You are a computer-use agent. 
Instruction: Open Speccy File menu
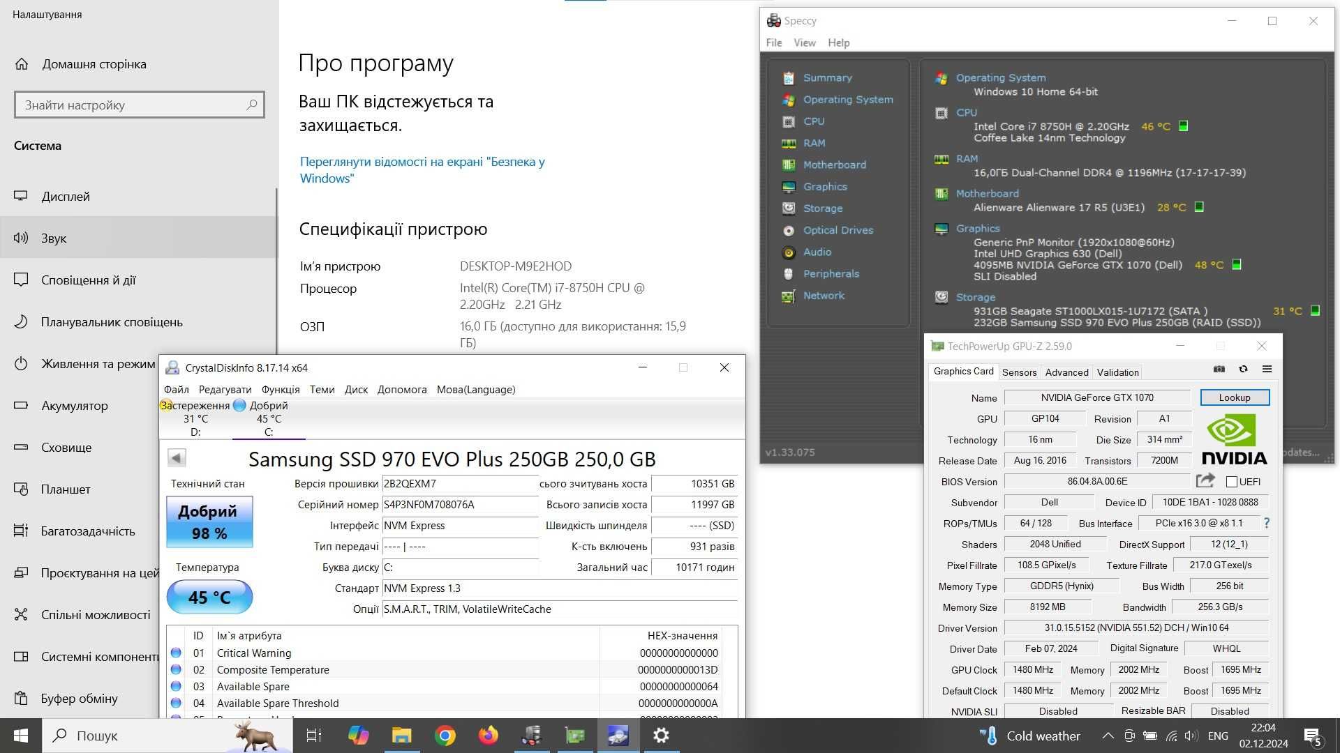(773, 43)
